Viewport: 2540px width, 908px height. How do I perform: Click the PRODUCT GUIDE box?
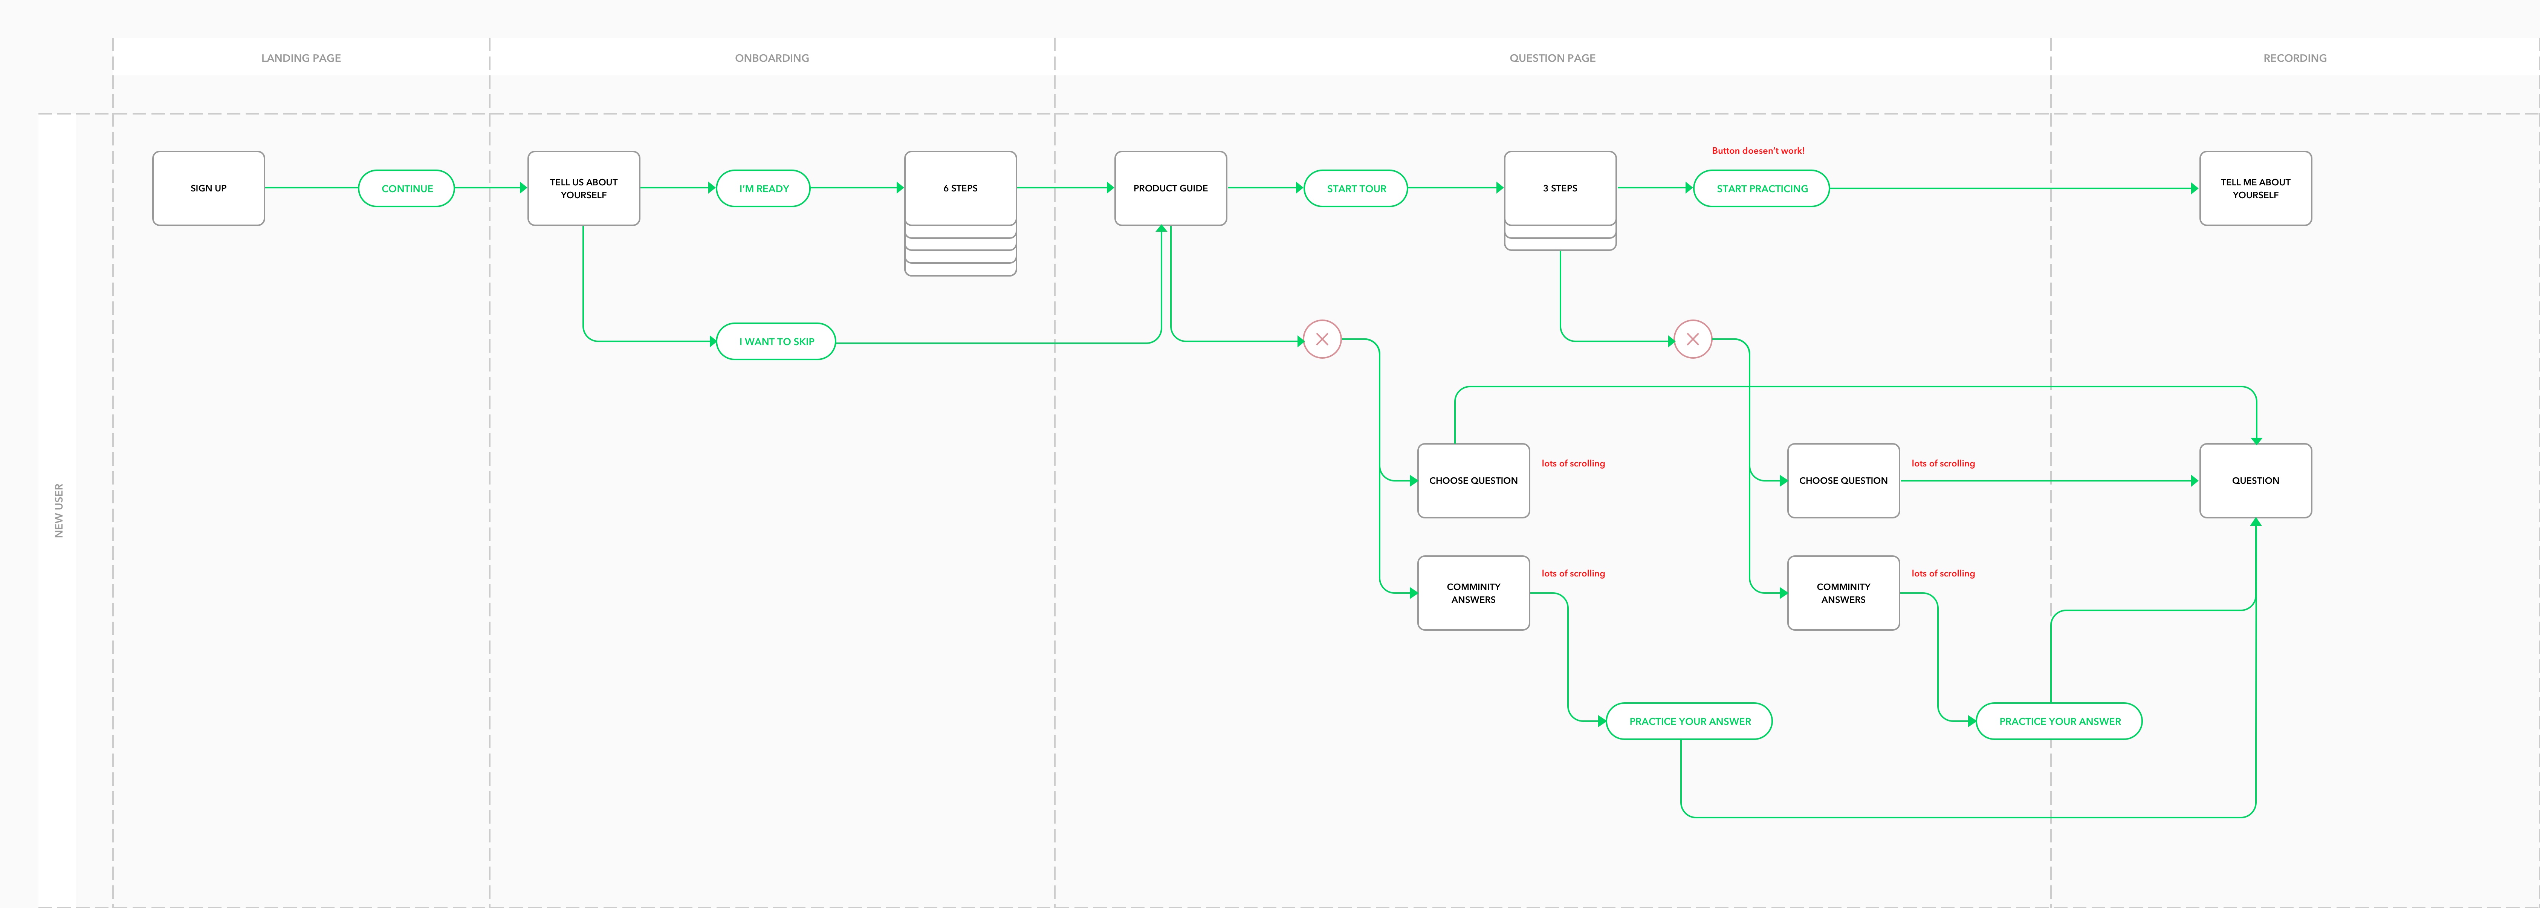(1171, 188)
